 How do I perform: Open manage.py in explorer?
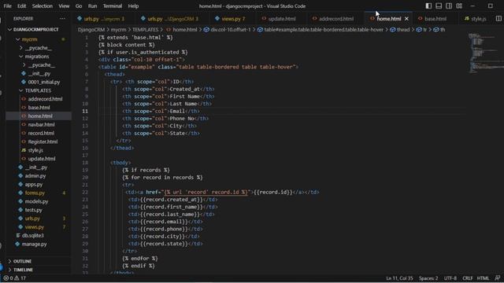point(35,244)
